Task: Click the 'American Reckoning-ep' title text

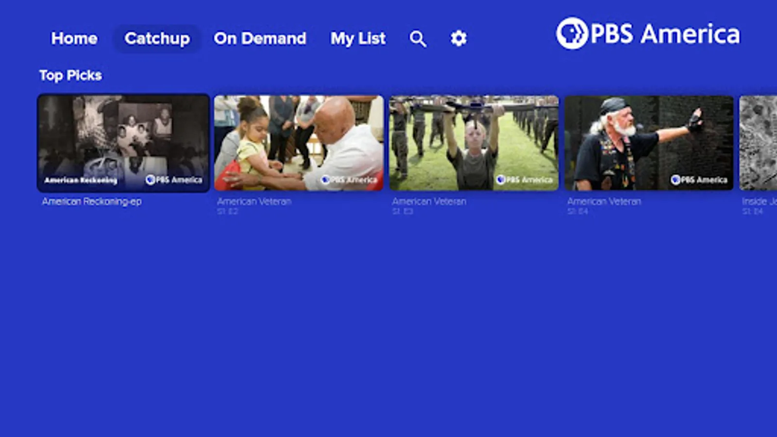Action: point(92,202)
